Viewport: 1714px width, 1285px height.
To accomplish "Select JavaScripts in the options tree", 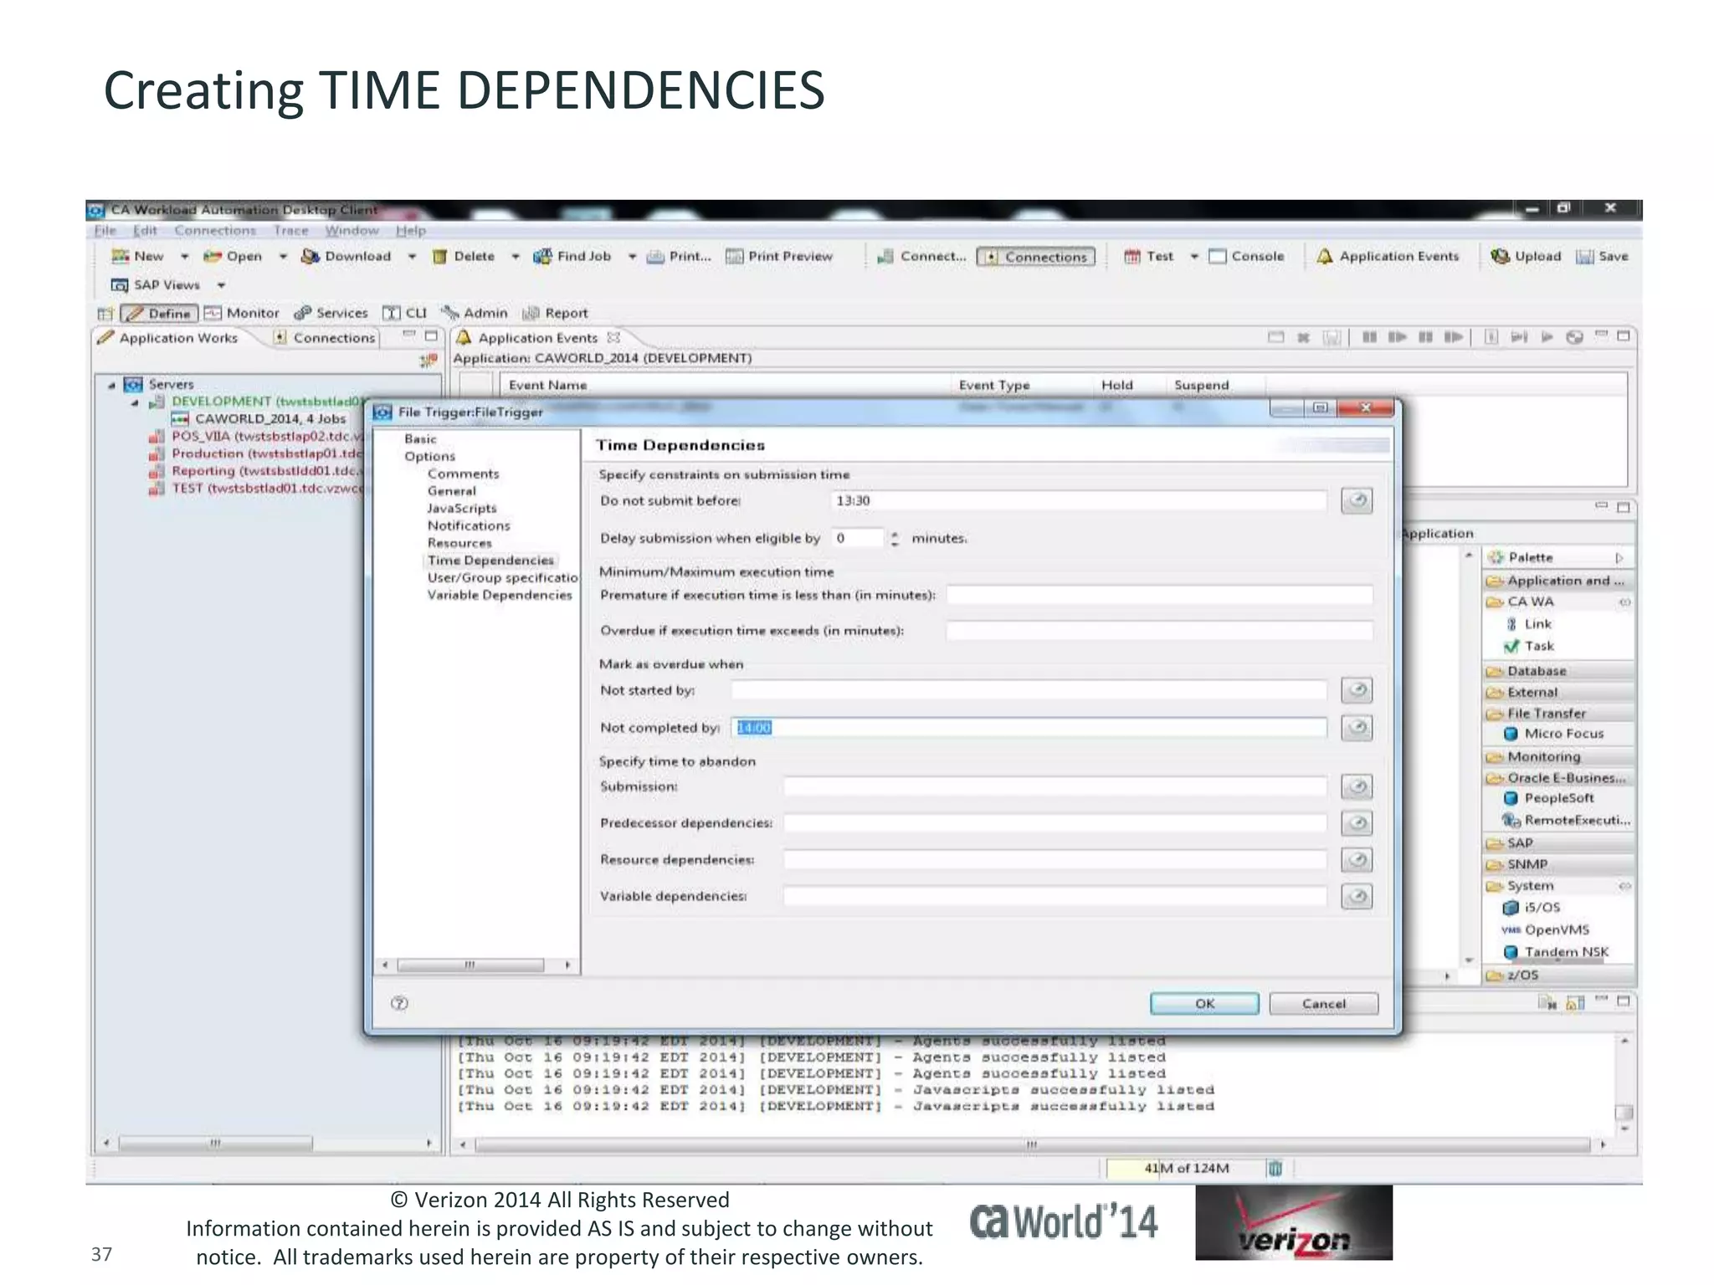I will tap(462, 508).
